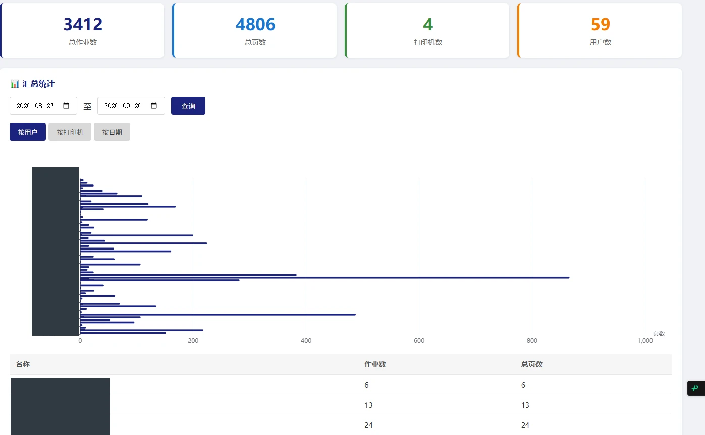The image size is (705, 435).
Task: Click the 页数 axis title on the chart
Action: (659, 333)
